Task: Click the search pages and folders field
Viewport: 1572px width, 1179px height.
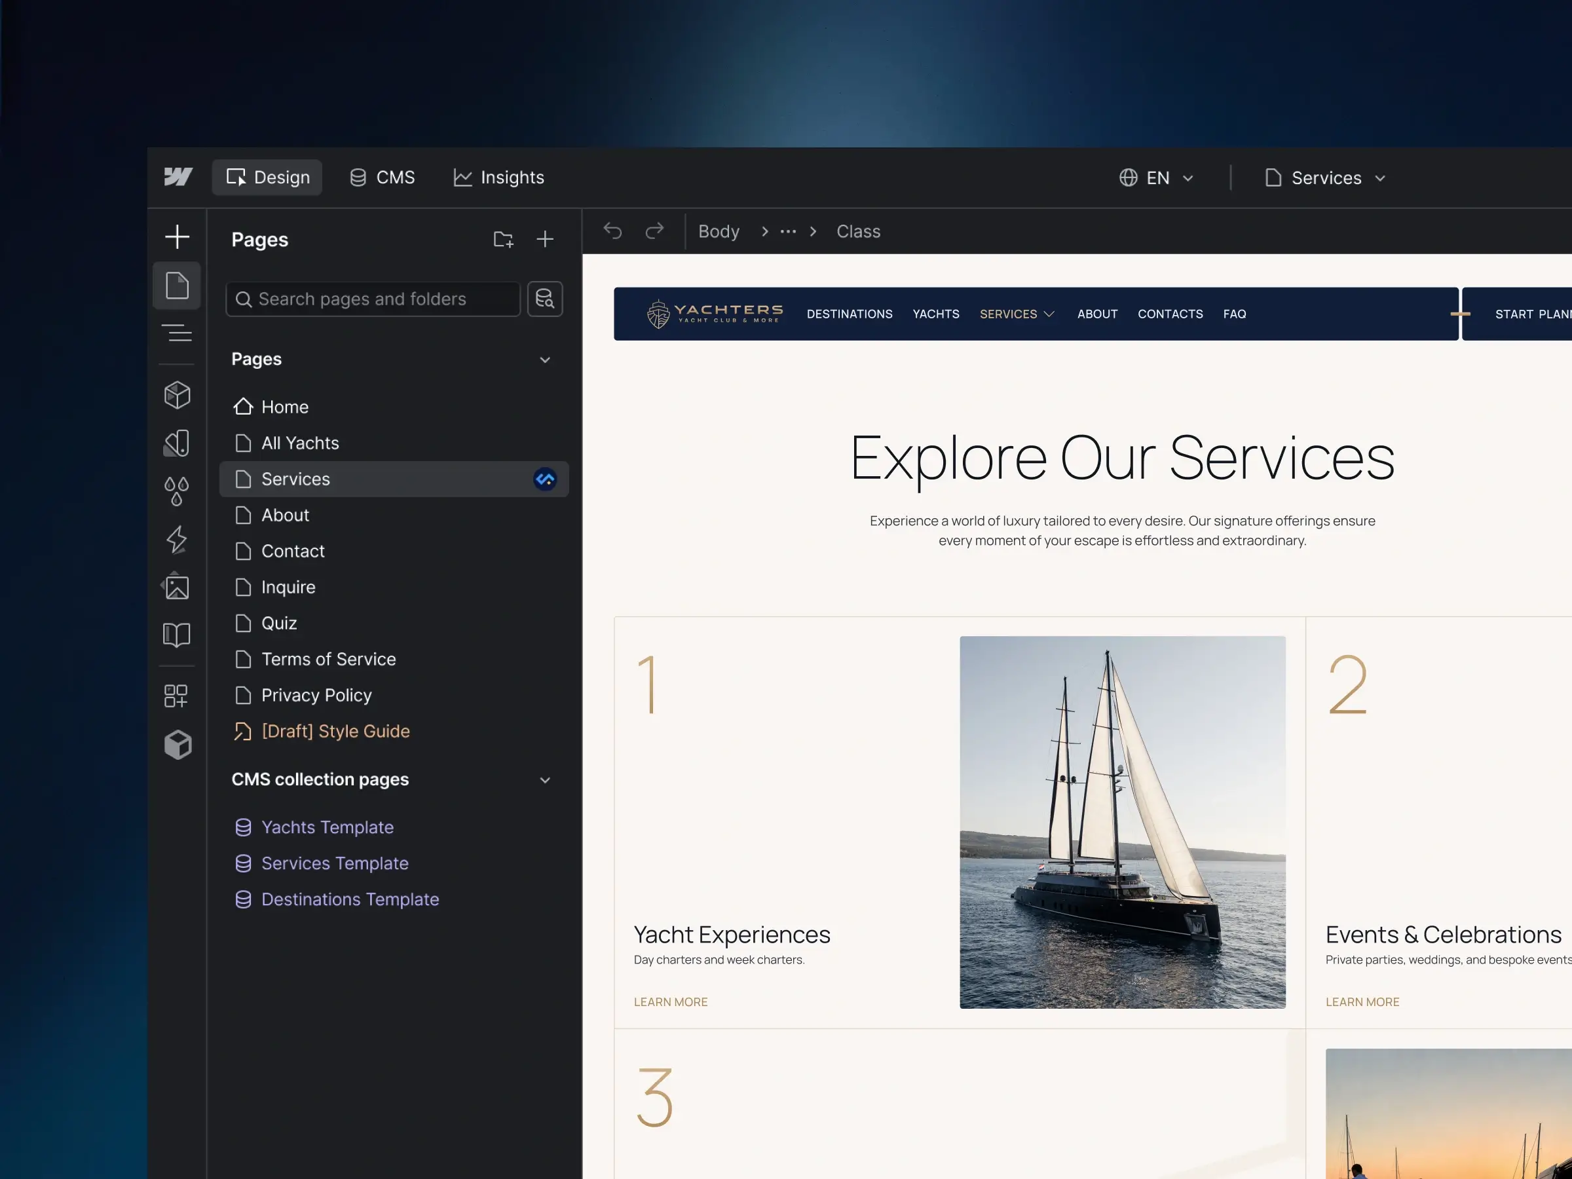Action: [x=373, y=299]
